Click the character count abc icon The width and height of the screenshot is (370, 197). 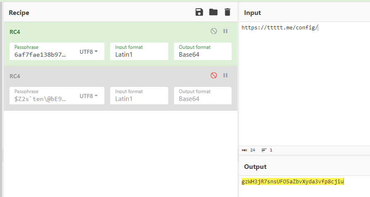pyautogui.click(x=244, y=150)
